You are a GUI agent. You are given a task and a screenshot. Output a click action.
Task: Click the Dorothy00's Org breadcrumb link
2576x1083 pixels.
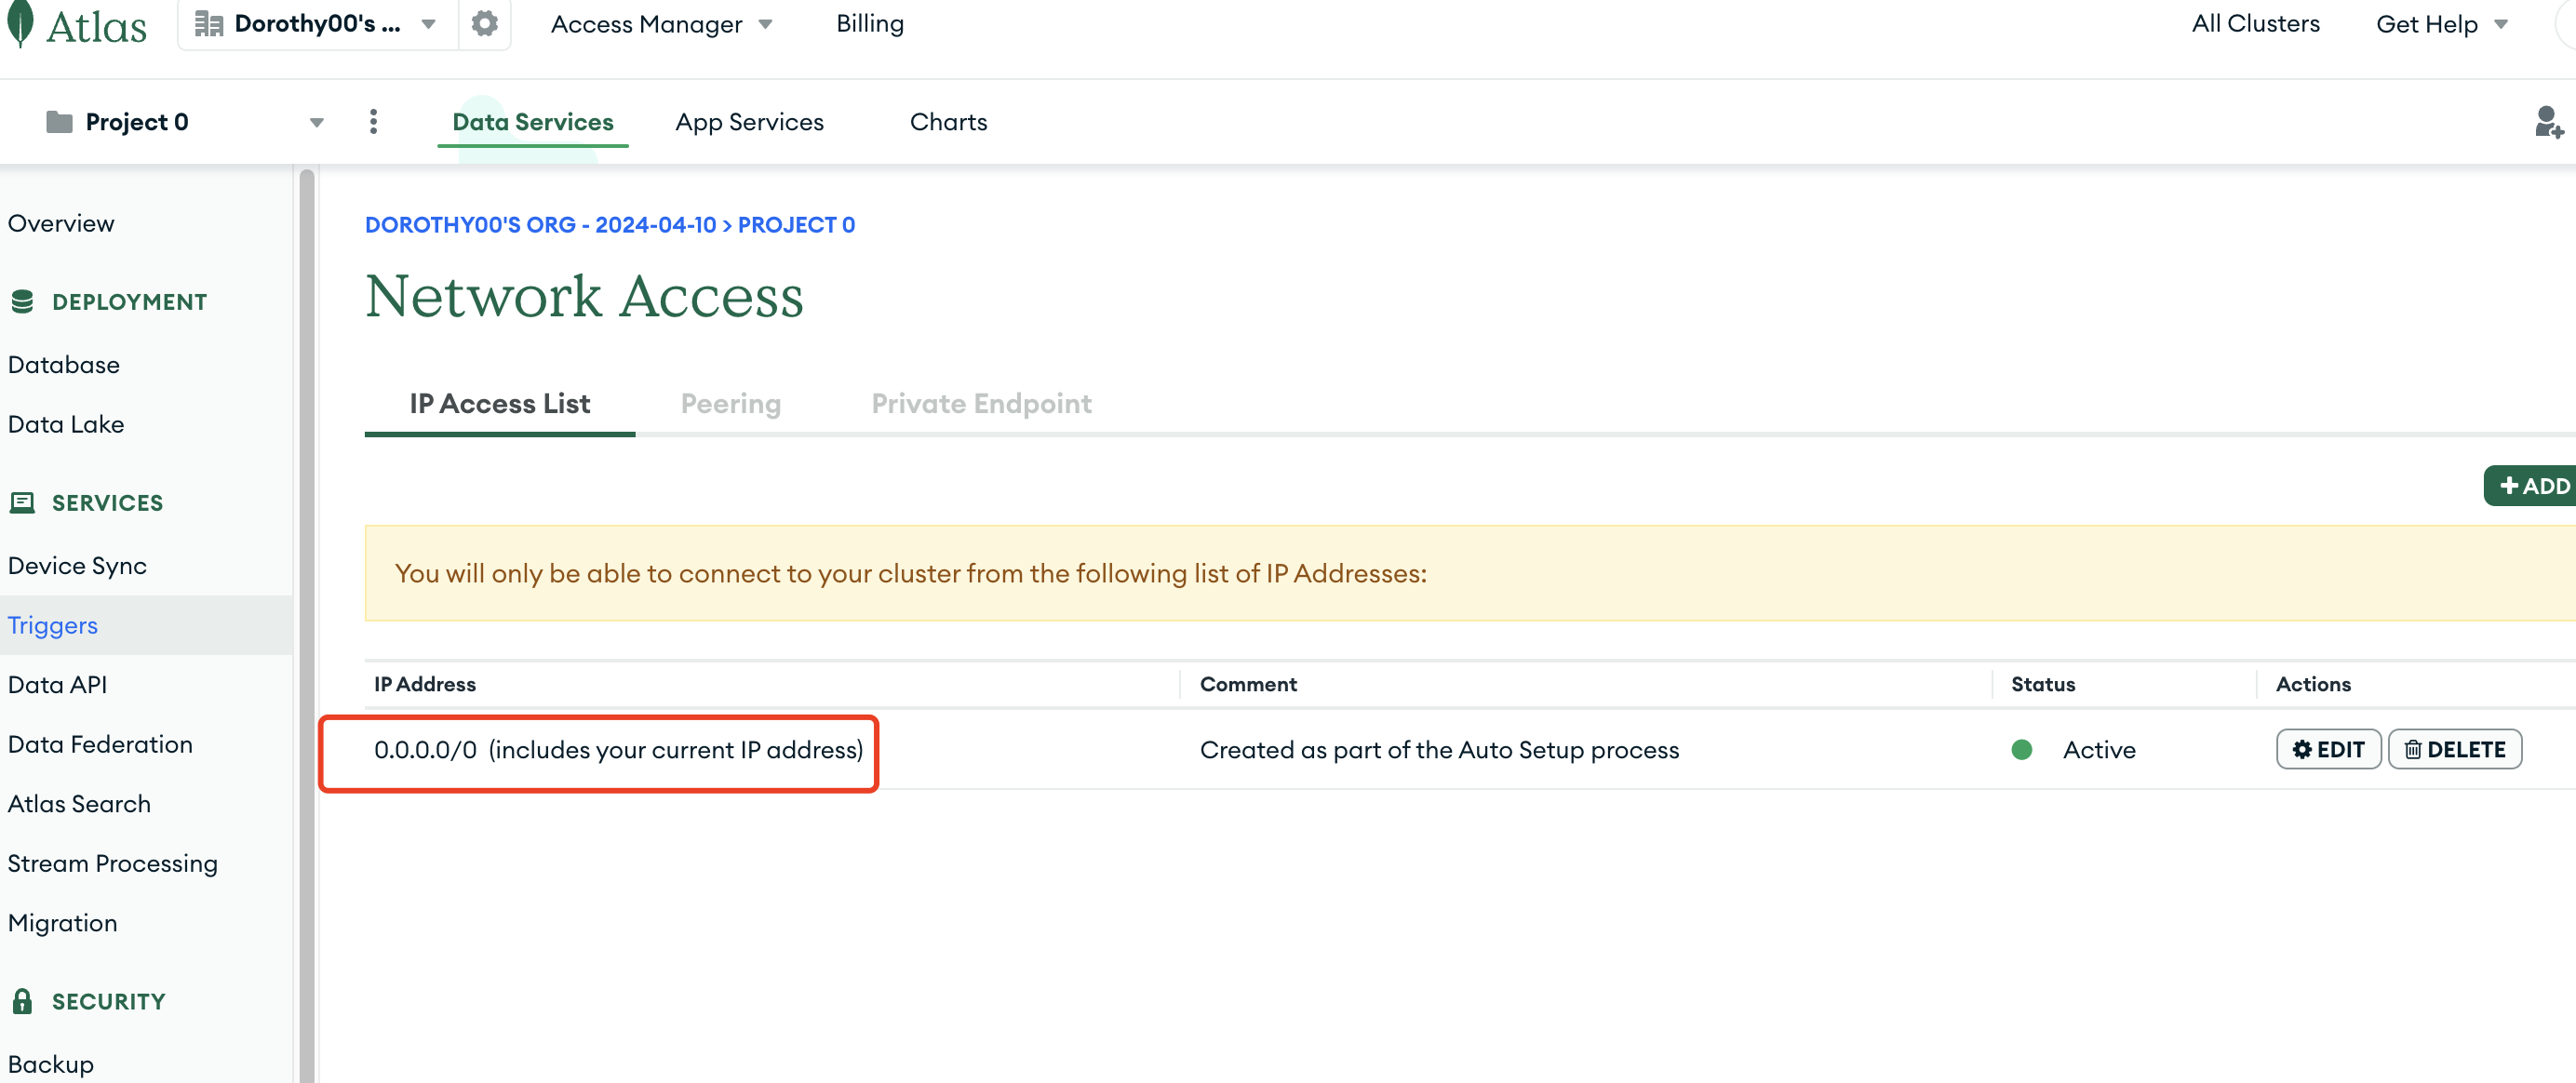[540, 224]
